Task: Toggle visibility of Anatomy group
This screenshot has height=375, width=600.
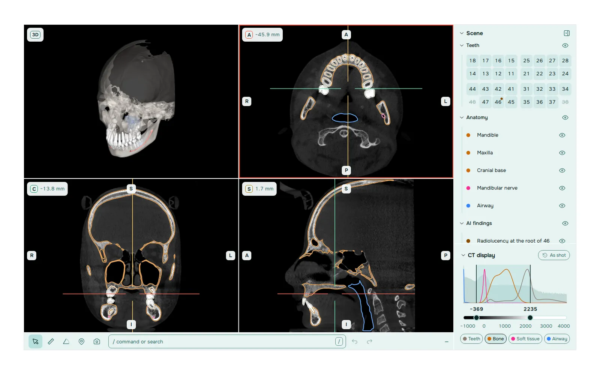Action: pos(565,118)
